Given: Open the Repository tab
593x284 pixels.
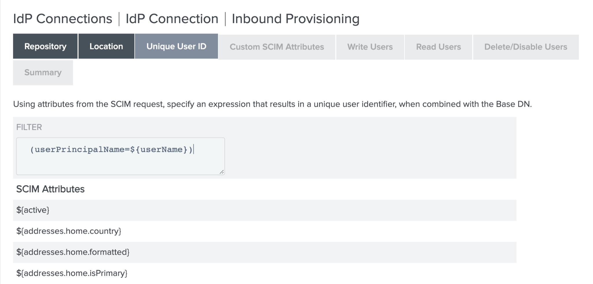Looking at the screenshot, I should pos(45,46).
